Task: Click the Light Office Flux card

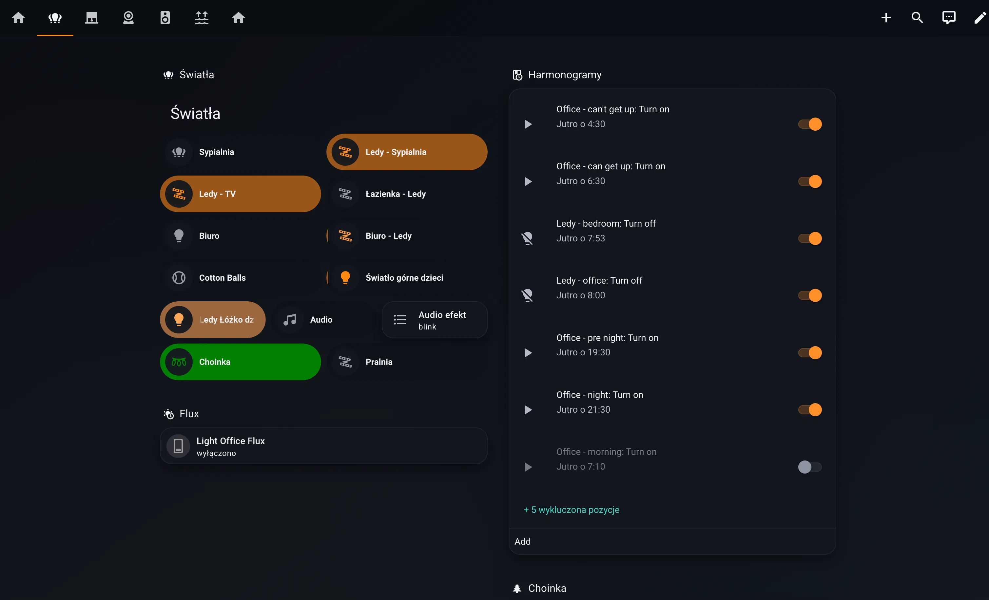Action: pos(323,446)
